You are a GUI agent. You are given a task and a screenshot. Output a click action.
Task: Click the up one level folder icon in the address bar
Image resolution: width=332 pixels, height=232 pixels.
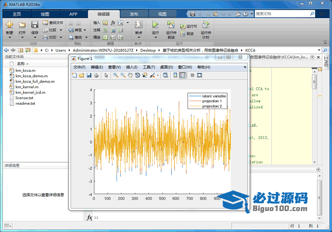click(x=20, y=50)
